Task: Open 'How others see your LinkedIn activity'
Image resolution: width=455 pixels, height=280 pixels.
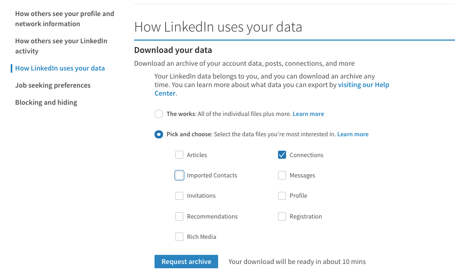Action: coord(61,46)
